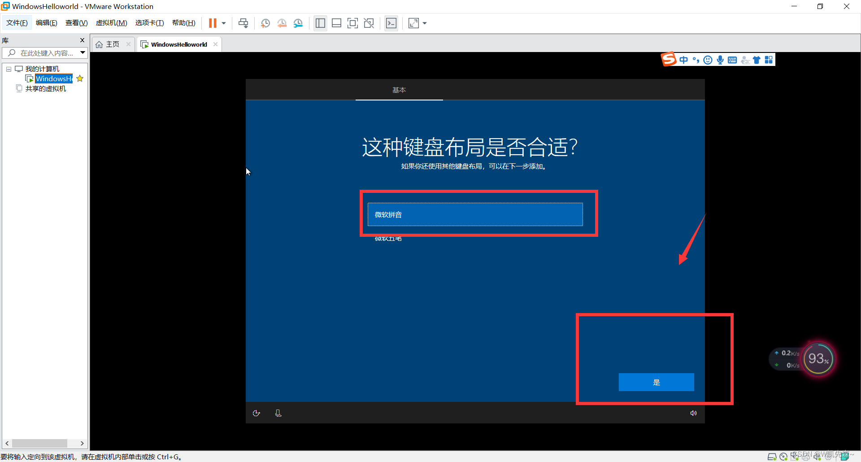The width and height of the screenshot is (861, 462).
Task: Open Sogou soft keyboard icon
Action: pyautogui.click(x=732, y=60)
